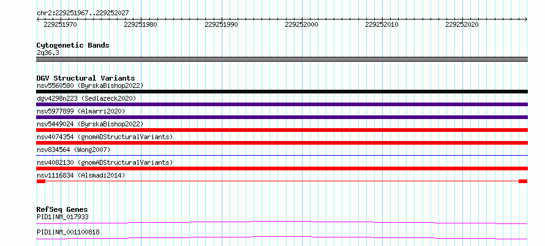Screen dimensions: 545x246
Task: Click the black nsv5560580 variant bar
Action: [x=282, y=92]
